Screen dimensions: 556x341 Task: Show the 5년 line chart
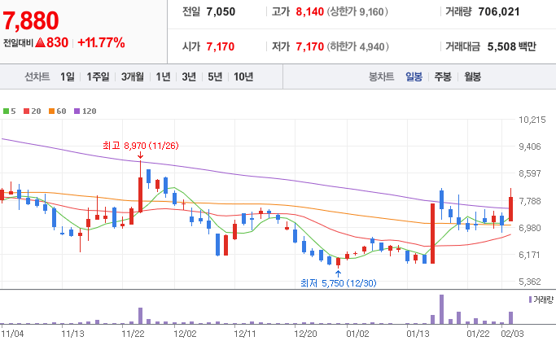pyautogui.click(x=215, y=77)
